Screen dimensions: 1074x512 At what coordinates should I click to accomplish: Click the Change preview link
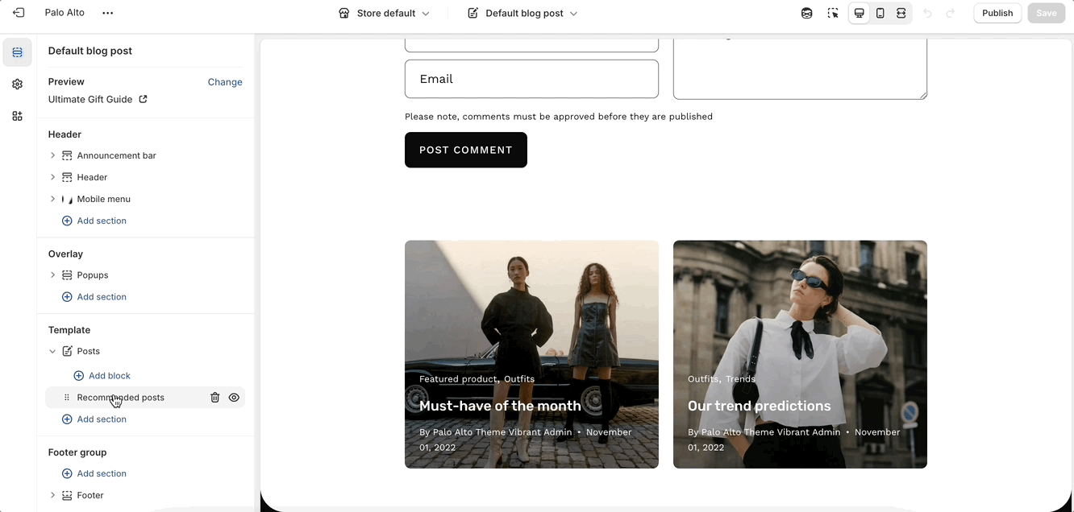225,82
